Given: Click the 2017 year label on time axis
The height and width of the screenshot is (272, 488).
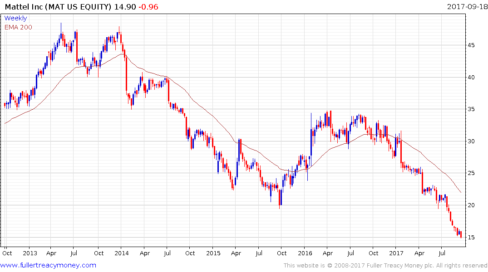Looking at the screenshot, I should (396, 253).
